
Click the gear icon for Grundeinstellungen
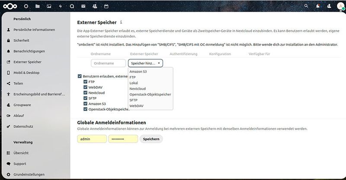pos(8,174)
